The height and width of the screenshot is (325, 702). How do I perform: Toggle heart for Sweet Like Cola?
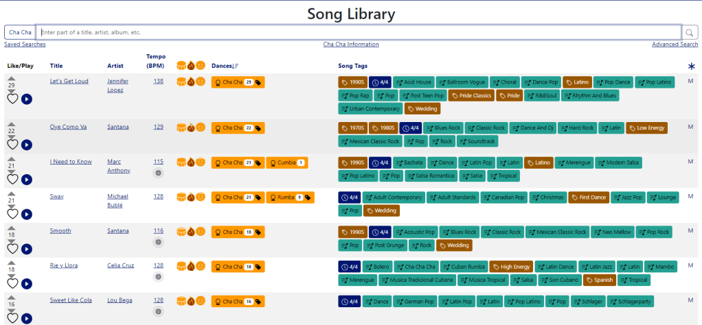point(12,318)
